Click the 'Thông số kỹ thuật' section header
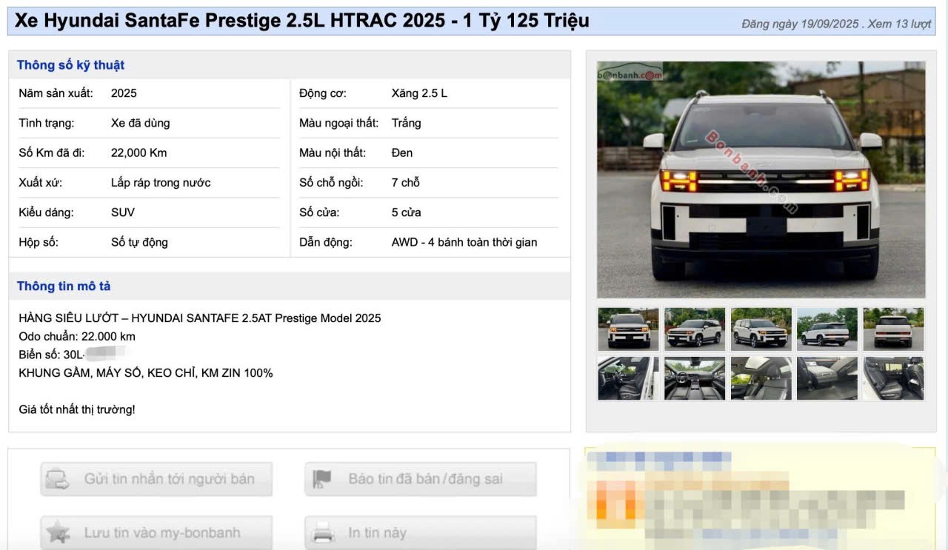Image resolution: width=948 pixels, height=550 pixels. coord(70,65)
